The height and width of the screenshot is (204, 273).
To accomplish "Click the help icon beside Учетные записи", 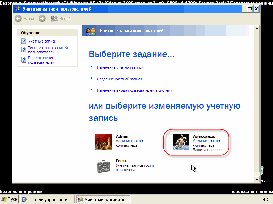I will pos(24,41).
